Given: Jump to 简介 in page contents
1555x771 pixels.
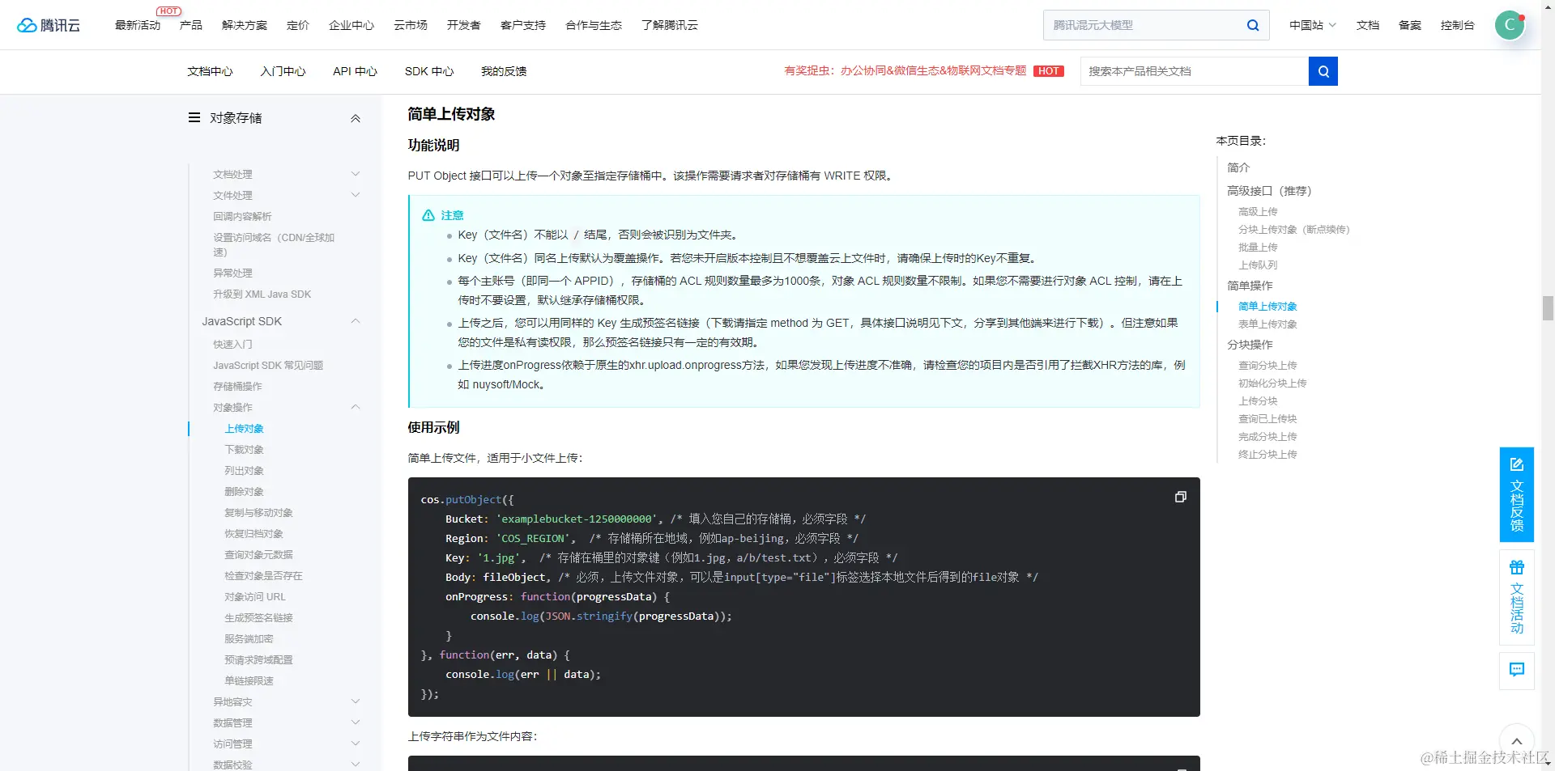Looking at the screenshot, I should click(1238, 167).
